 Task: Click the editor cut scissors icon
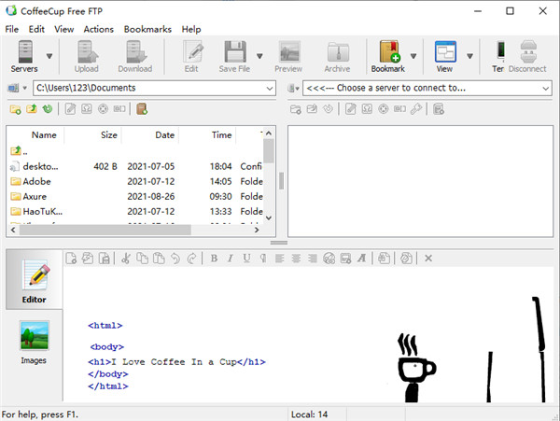click(x=126, y=259)
